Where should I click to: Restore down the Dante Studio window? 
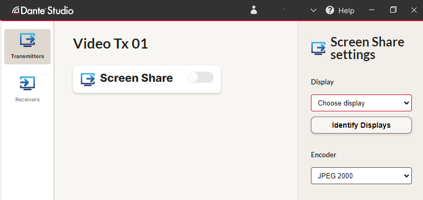coord(393,10)
